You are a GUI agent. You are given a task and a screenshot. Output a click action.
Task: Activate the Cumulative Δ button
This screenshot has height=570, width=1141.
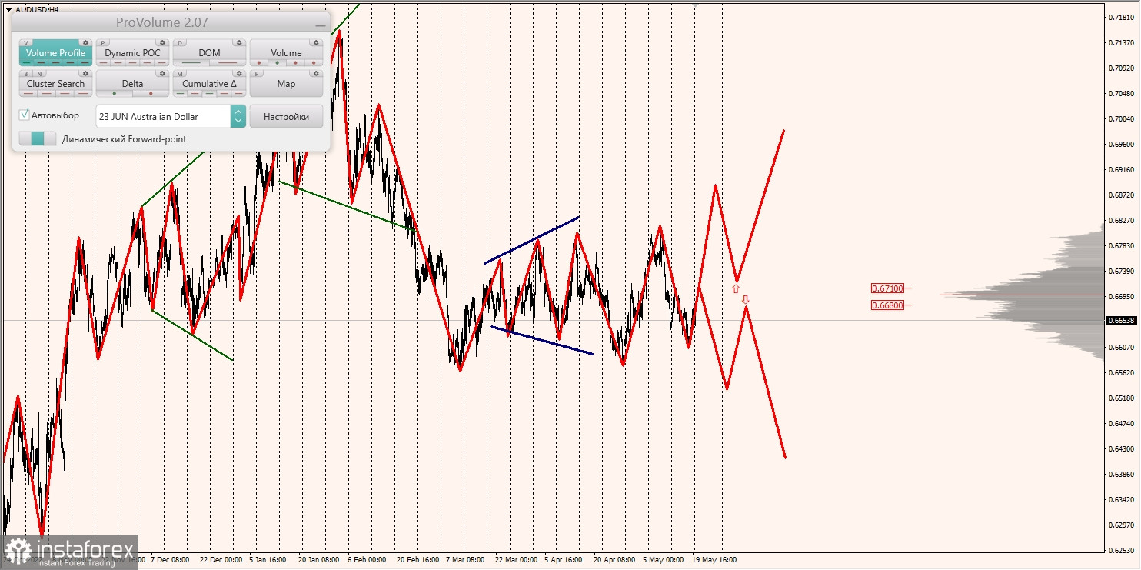(x=209, y=84)
